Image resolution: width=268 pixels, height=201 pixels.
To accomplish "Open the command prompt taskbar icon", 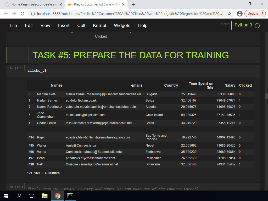I will (70, 196).
